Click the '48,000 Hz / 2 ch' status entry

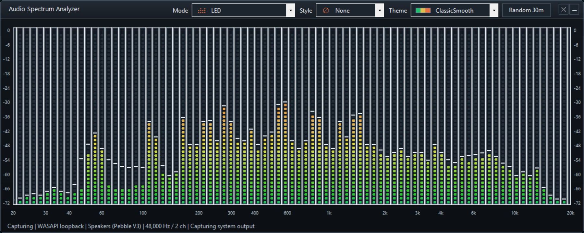coord(165,226)
